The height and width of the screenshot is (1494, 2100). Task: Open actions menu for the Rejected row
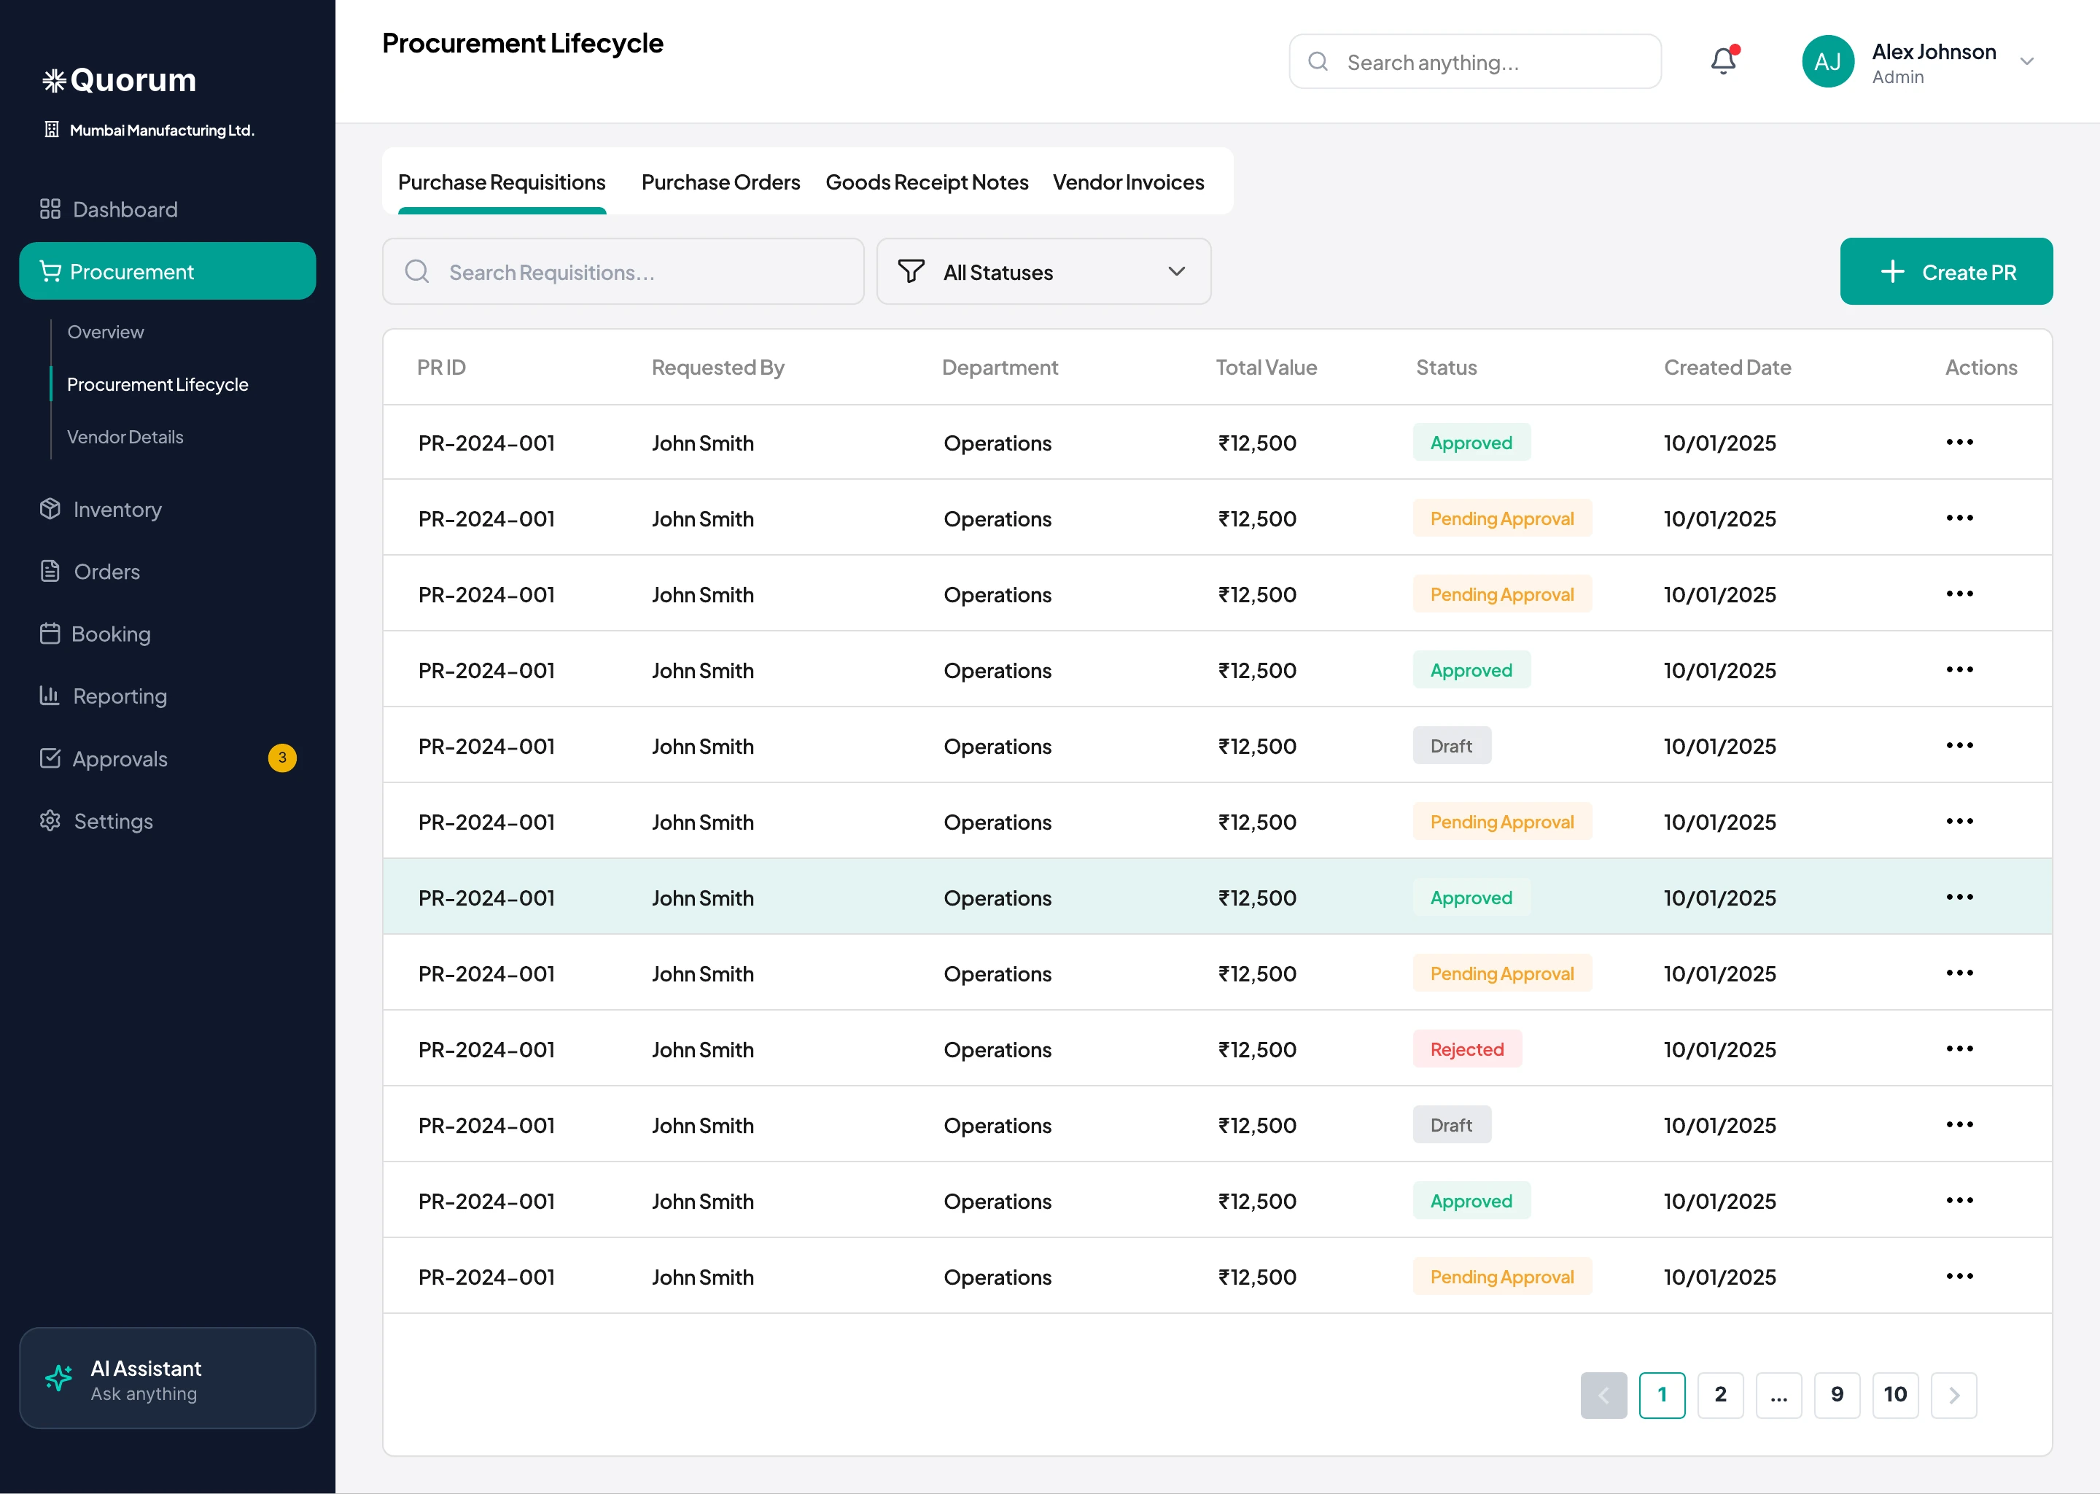1959,1048
